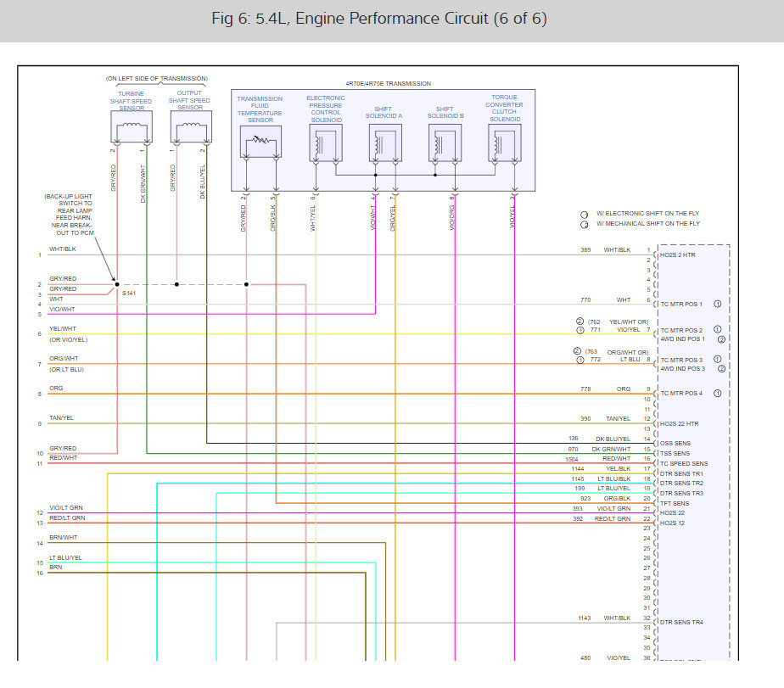Click the electronic shift on the fly legend circle

(584, 215)
